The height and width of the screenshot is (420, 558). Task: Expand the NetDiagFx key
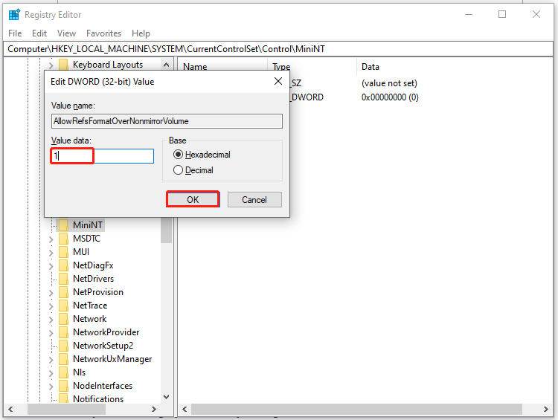(51, 266)
